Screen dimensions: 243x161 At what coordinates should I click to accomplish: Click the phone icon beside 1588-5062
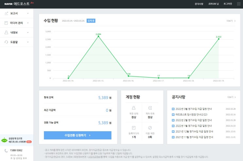[6, 151]
